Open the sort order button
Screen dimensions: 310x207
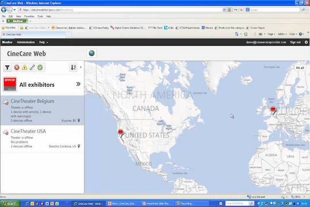[x=73, y=67]
